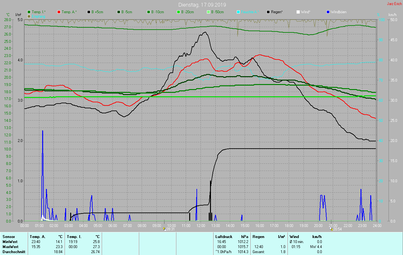Select the B +5cm legend marker
The image size is (403, 255).
89,12
